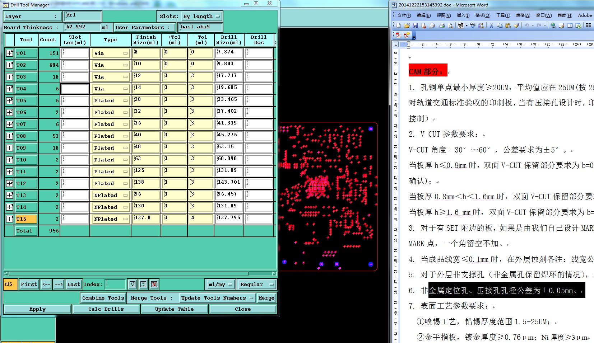Expand the T01 tool row
This screenshot has width=594, height=343.
9,53
